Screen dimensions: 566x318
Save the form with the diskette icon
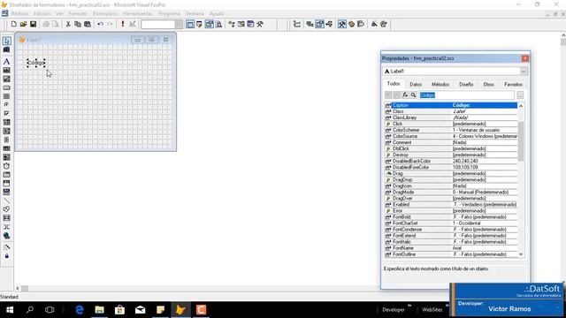[x=33, y=24]
